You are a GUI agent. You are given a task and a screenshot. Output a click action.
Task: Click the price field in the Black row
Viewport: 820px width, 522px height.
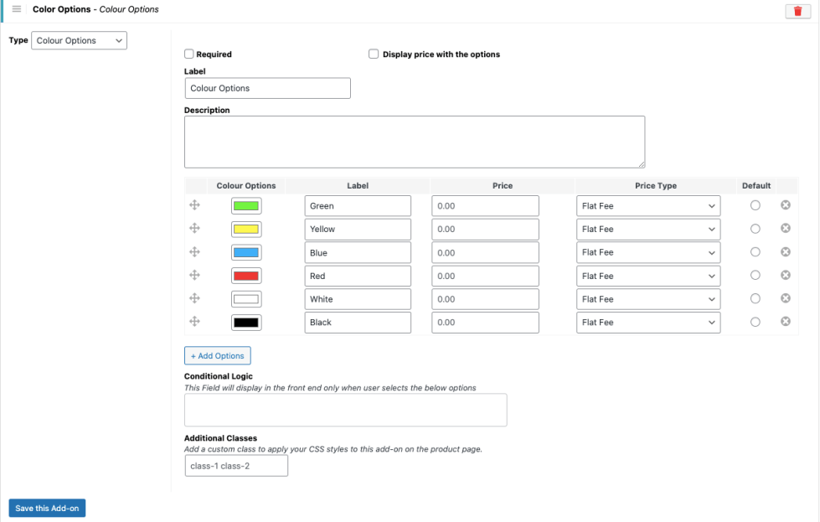click(x=485, y=323)
